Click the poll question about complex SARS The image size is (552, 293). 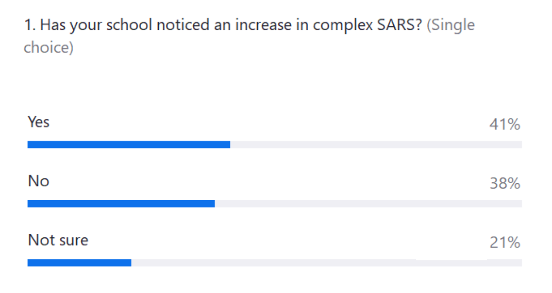tap(221, 26)
